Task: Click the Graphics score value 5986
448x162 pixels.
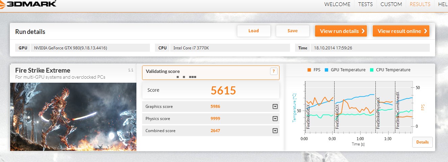Action: [x=215, y=107]
